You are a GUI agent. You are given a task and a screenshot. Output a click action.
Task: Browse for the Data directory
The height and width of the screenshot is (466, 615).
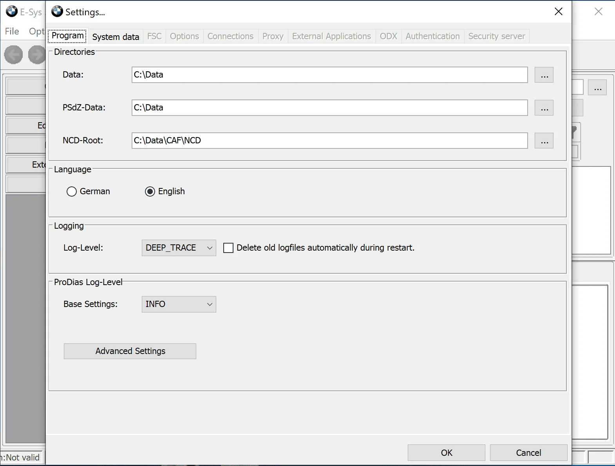tap(544, 75)
